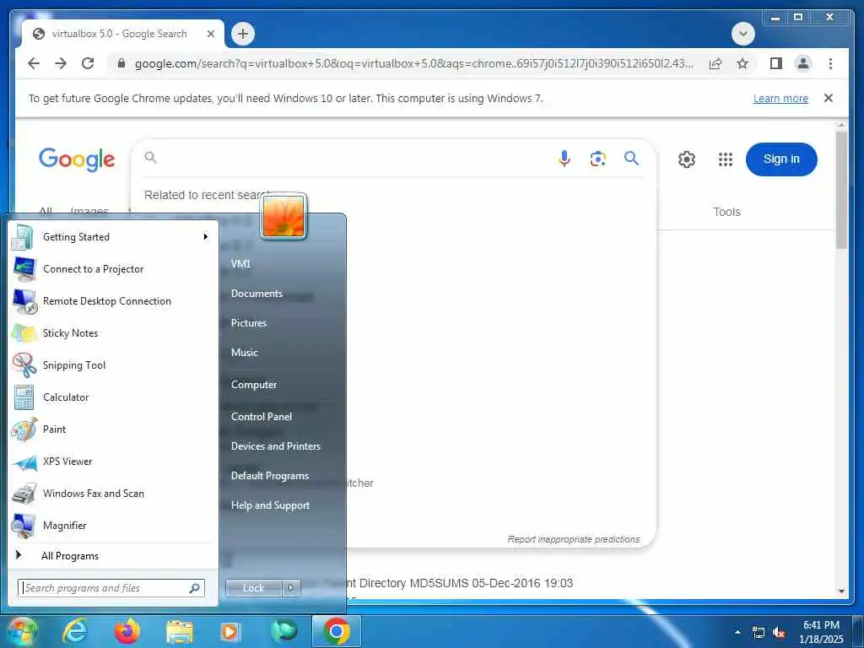Image resolution: width=864 pixels, height=648 pixels.
Task: Click the padlock site info icon
Action: point(121,63)
